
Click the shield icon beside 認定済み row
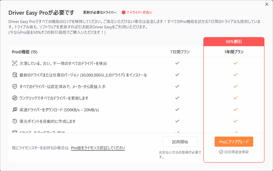(15, 86)
